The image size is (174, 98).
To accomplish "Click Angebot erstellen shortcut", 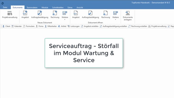I will point(90,26).
